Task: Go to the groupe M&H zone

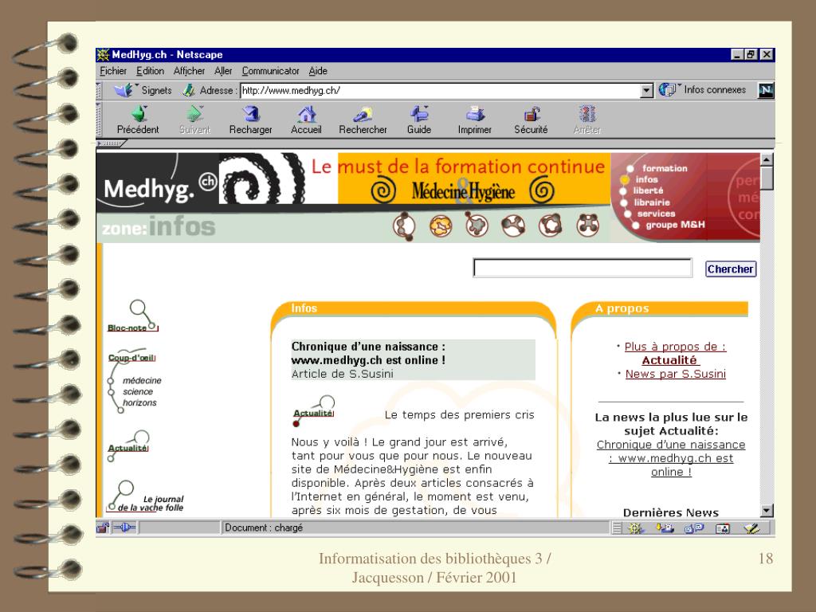Action: tap(675, 225)
